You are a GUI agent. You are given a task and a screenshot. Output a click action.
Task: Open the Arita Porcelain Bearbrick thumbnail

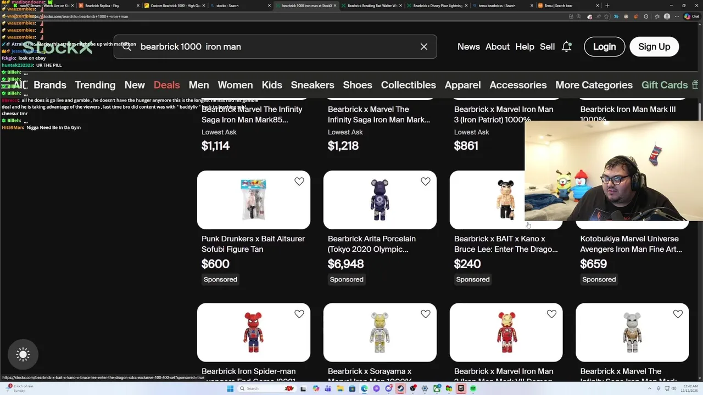pos(380,200)
